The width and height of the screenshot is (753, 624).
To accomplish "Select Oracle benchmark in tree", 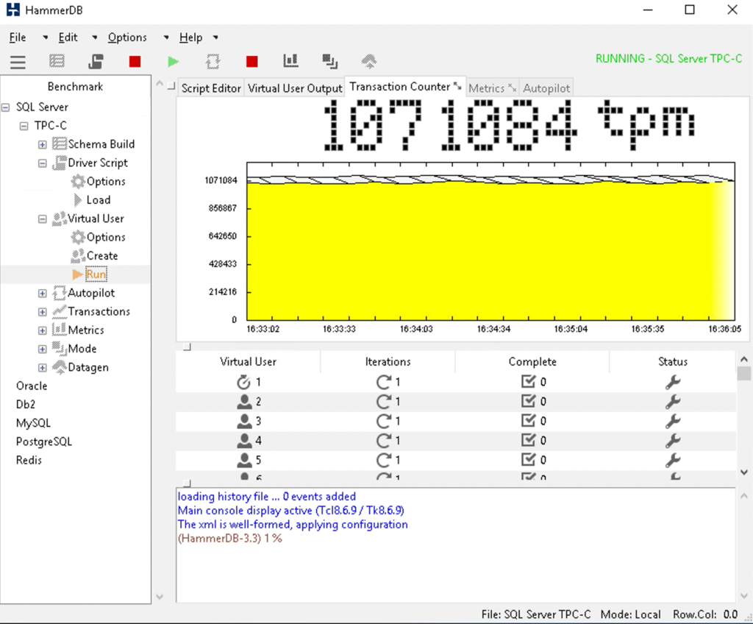I will click(32, 386).
